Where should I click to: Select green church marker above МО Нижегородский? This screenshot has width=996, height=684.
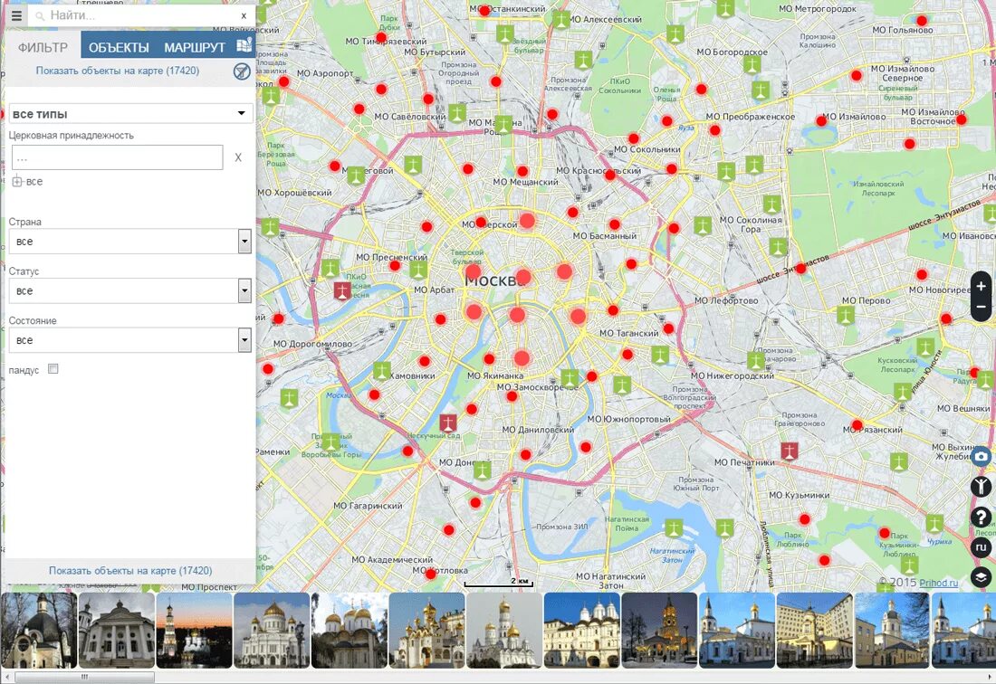[x=756, y=362]
